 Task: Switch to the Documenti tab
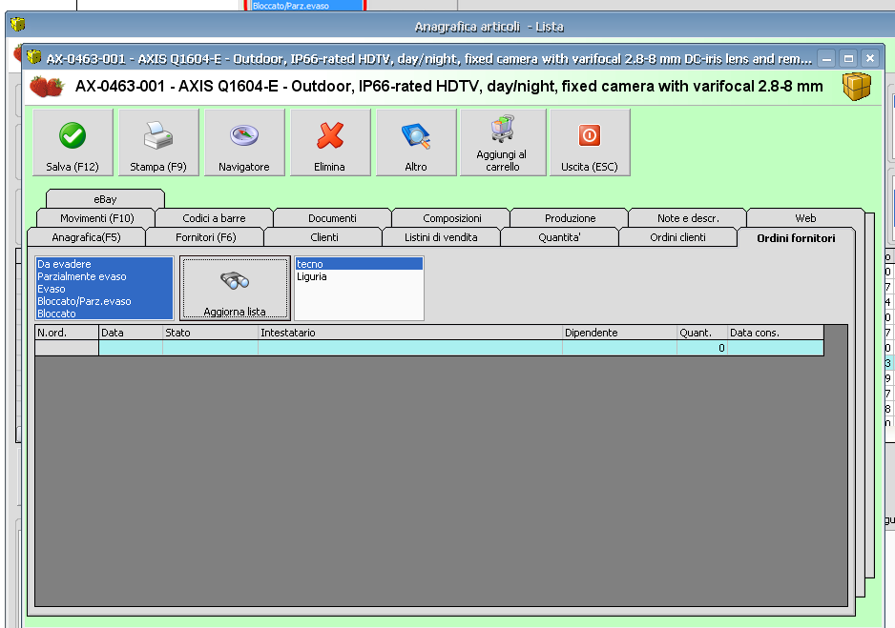[332, 218]
